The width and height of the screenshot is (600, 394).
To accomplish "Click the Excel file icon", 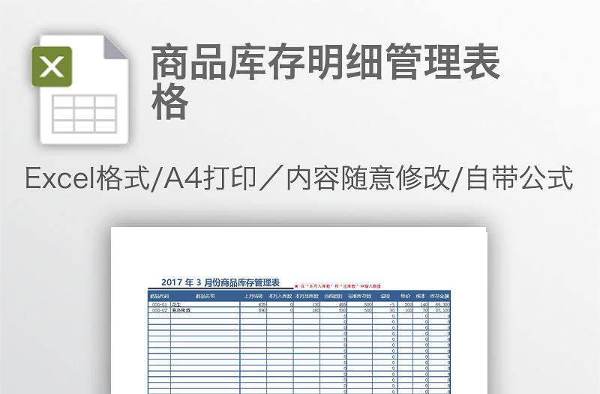I will click(x=79, y=89).
